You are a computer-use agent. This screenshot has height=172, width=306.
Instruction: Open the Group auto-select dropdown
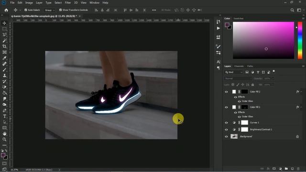50,10
